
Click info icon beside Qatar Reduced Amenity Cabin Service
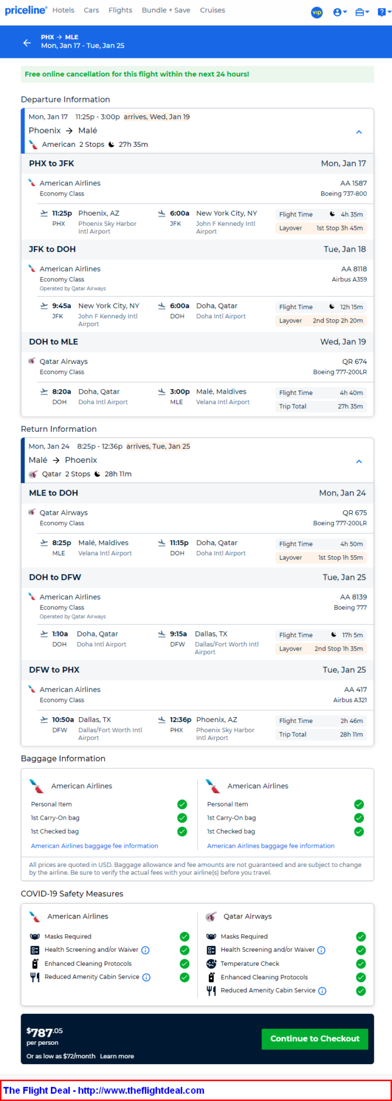click(322, 990)
